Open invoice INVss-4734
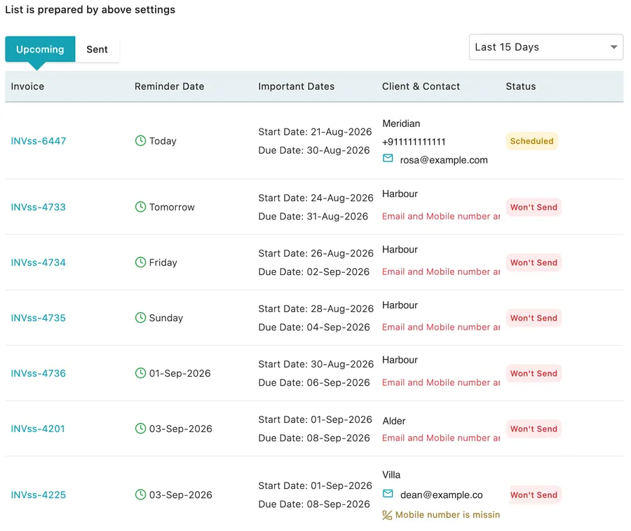This screenshot has width=631, height=531. click(39, 262)
